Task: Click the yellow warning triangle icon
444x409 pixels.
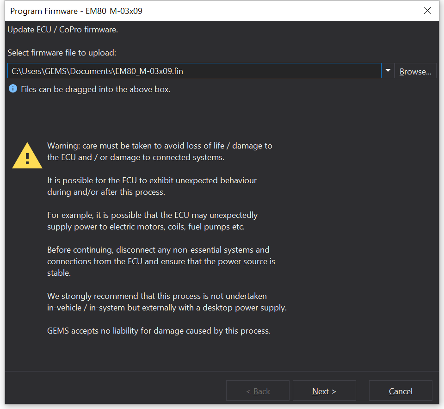Action: (x=27, y=155)
